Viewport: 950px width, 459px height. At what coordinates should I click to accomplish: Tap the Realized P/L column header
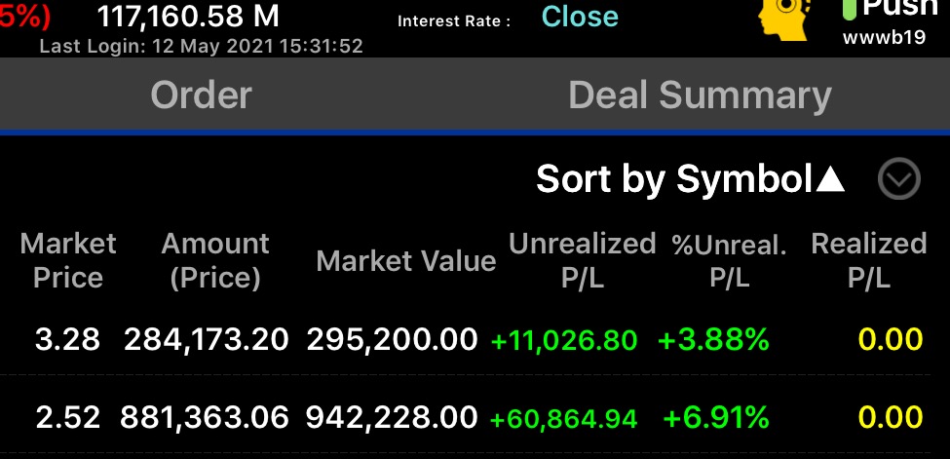(869, 260)
